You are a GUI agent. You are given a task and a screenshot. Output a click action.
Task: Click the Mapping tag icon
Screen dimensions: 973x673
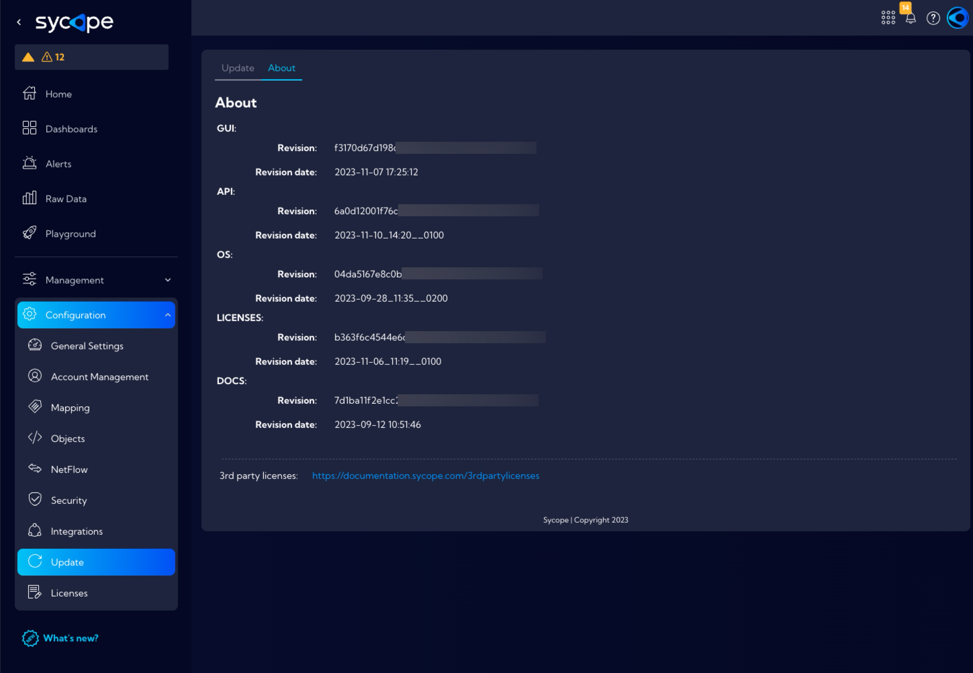(35, 406)
